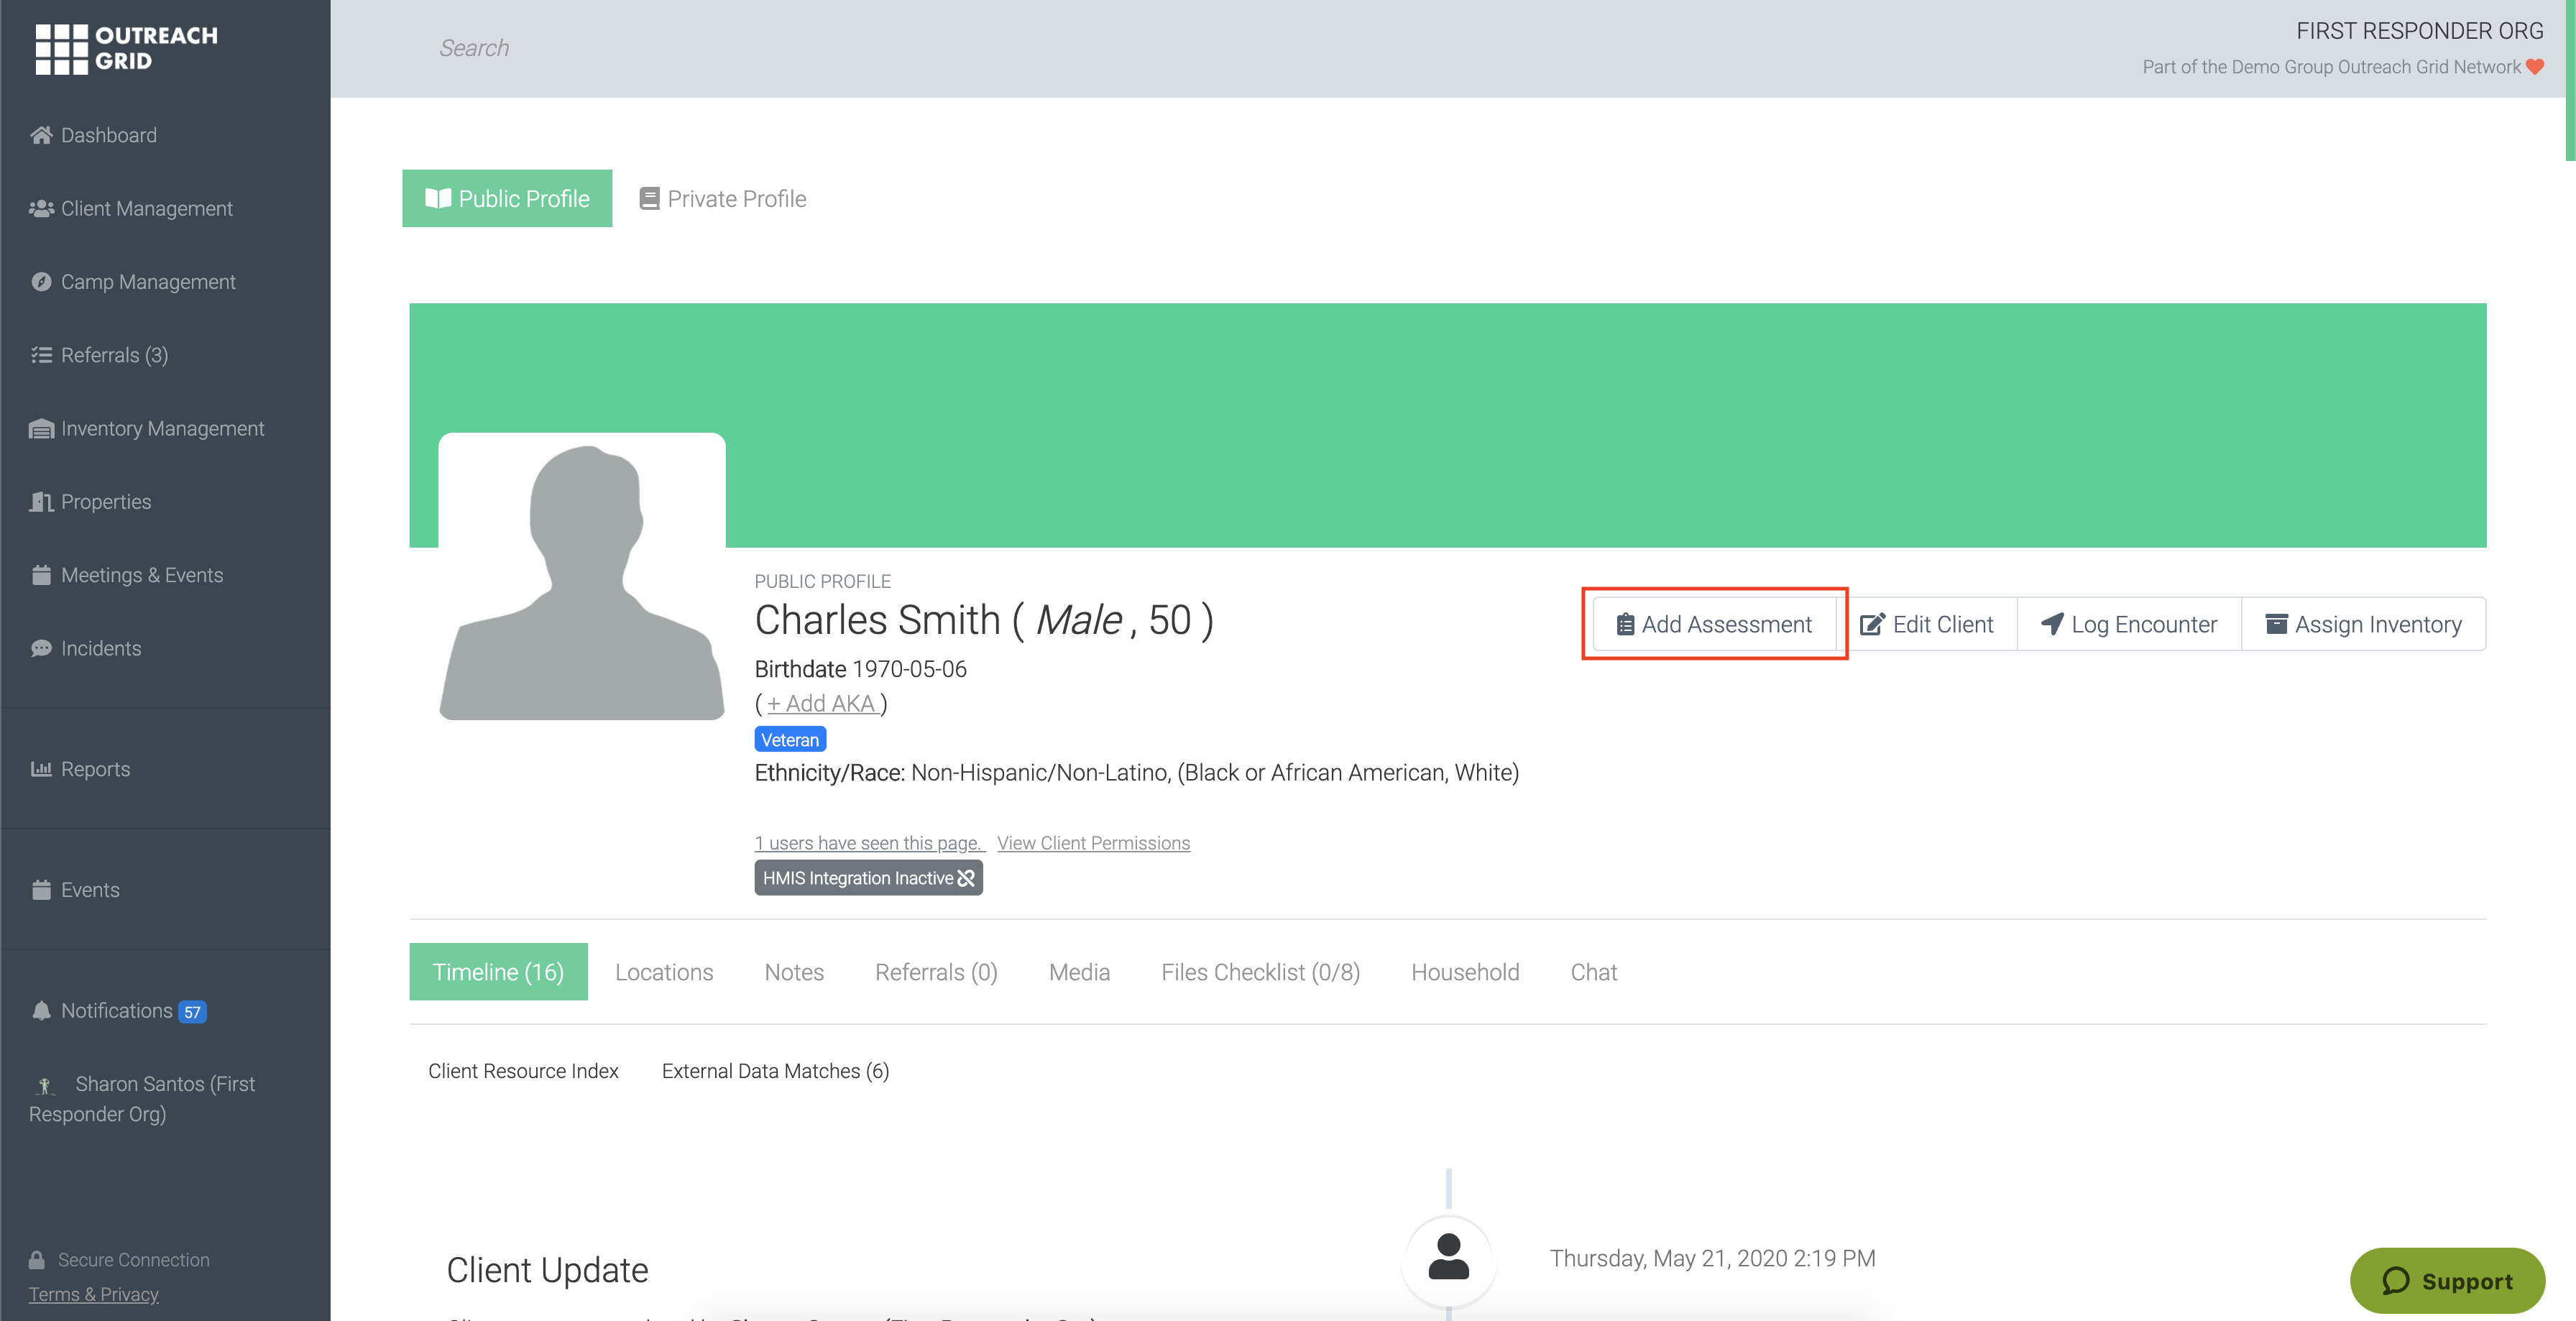Open the Files Checklist (0/8) tab
This screenshot has width=2576, height=1321.
click(1259, 972)
